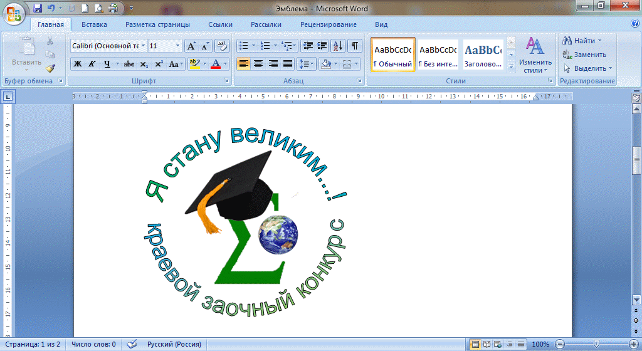Viewport: 642px width, 351px height.
Task: Click the quick print icon
Action: pyautogui.click(x=113, y=8)
